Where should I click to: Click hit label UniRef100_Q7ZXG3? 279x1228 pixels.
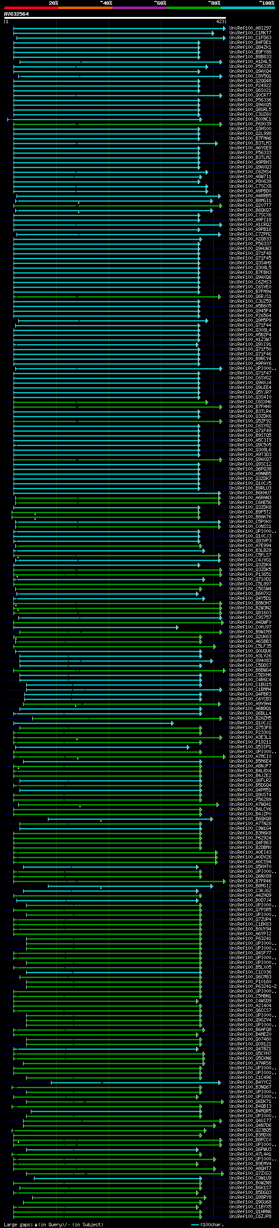[x=250, y=1174]
